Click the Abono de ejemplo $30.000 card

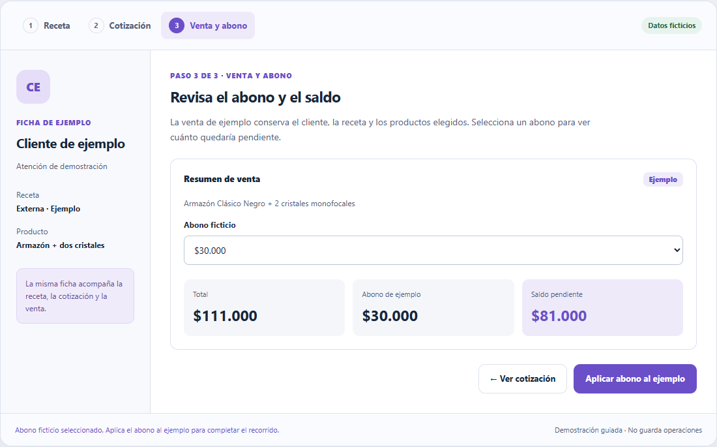433,308
